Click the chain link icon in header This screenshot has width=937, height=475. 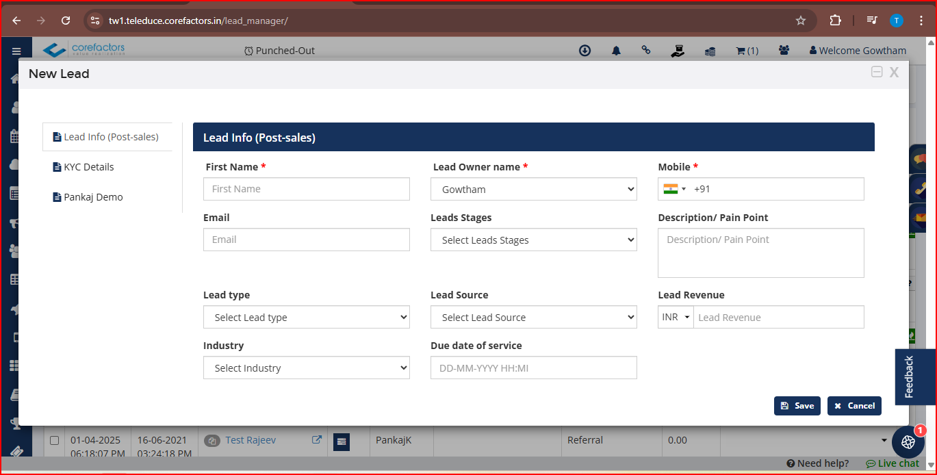pos(645,50)
